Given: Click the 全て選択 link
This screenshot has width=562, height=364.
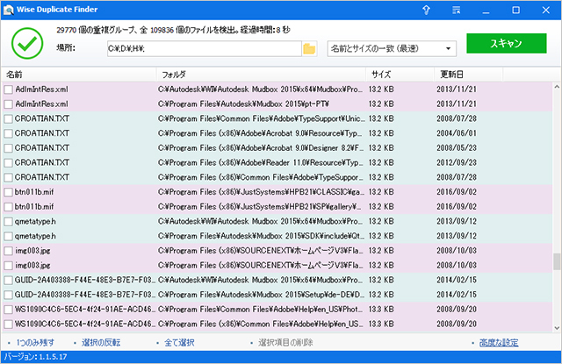Looking at the screenshot, I should tap(179, 343).
